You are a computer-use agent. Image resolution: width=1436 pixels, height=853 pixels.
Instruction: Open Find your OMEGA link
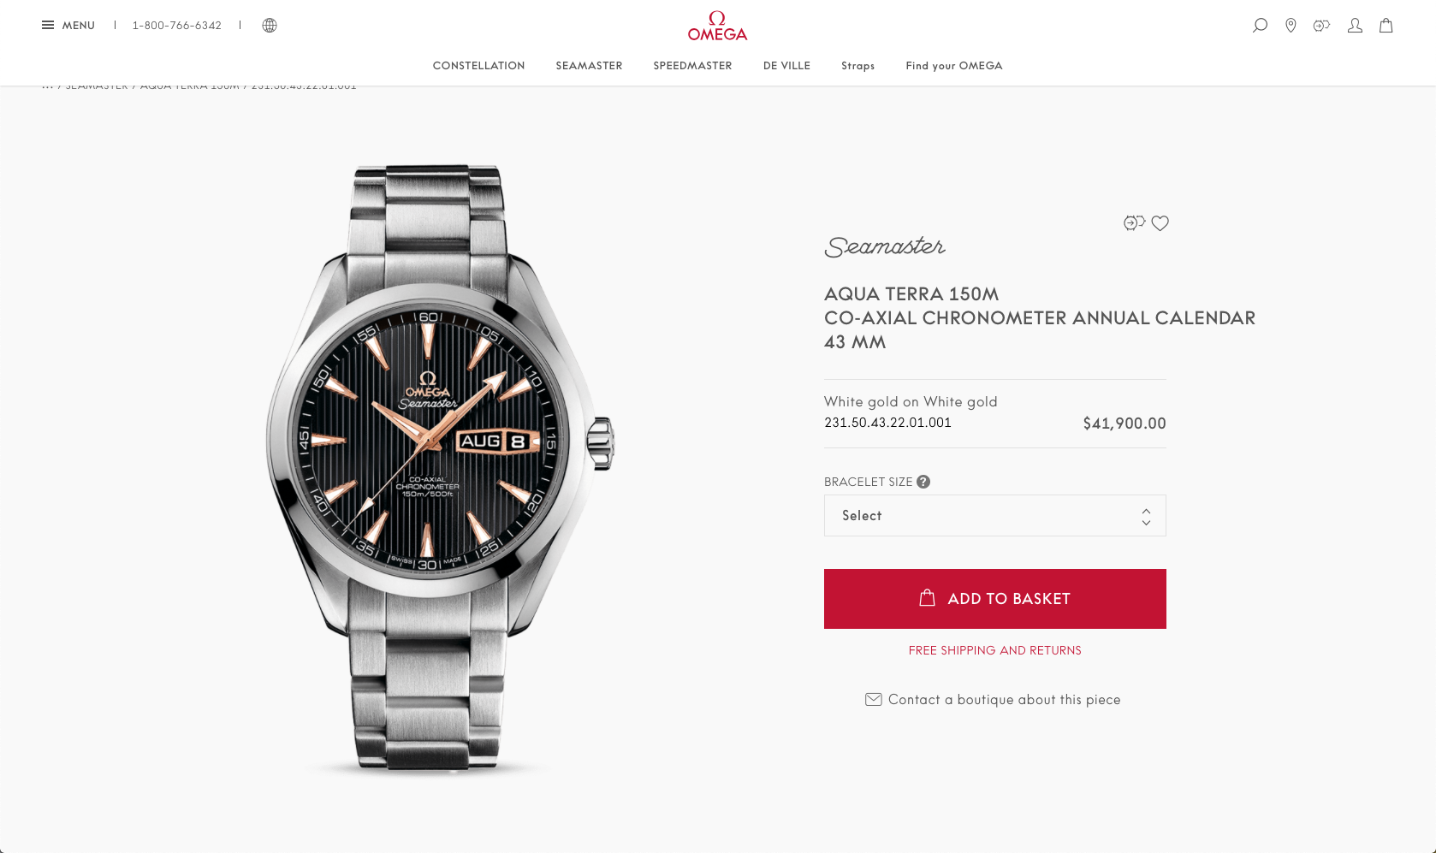[954, 66]
